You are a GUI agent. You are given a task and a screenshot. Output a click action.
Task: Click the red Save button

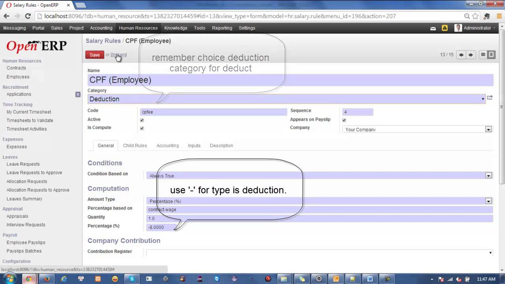[x=95, y=55]
